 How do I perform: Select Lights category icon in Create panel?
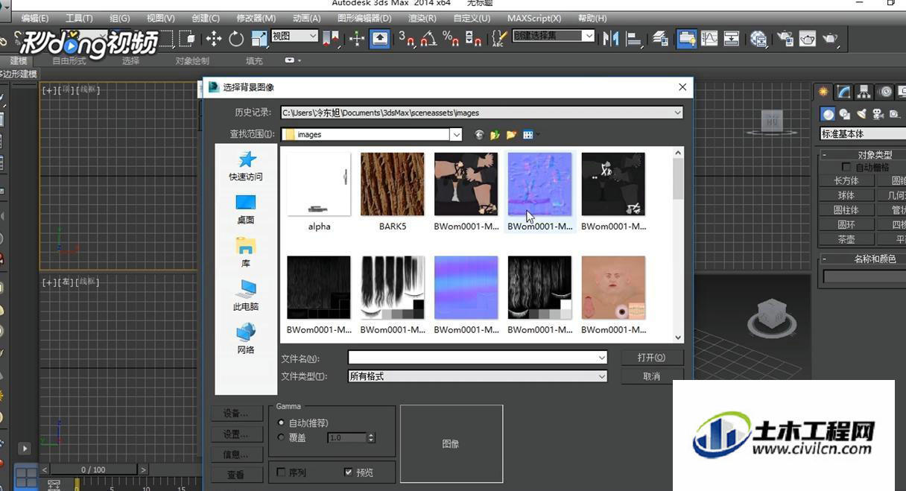pyautogui.click(x=861, y=114)
